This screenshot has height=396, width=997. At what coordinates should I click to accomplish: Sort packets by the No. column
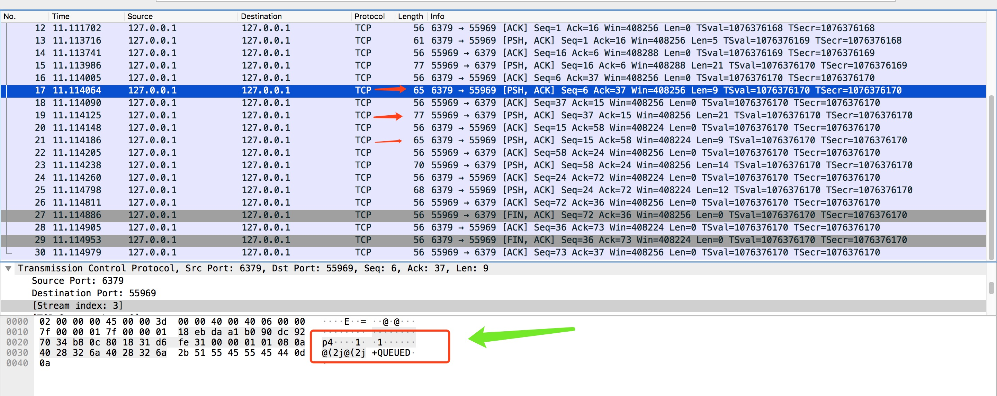tap(10, 16)
